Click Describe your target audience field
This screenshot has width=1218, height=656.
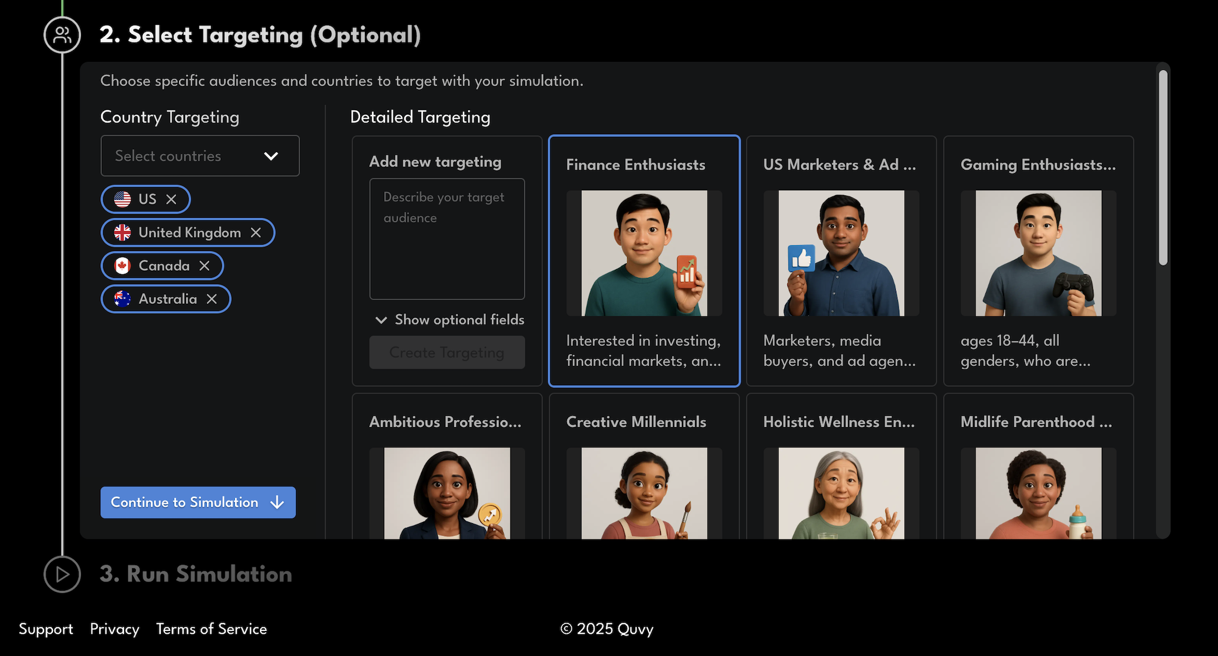click(x=447, y=239)
